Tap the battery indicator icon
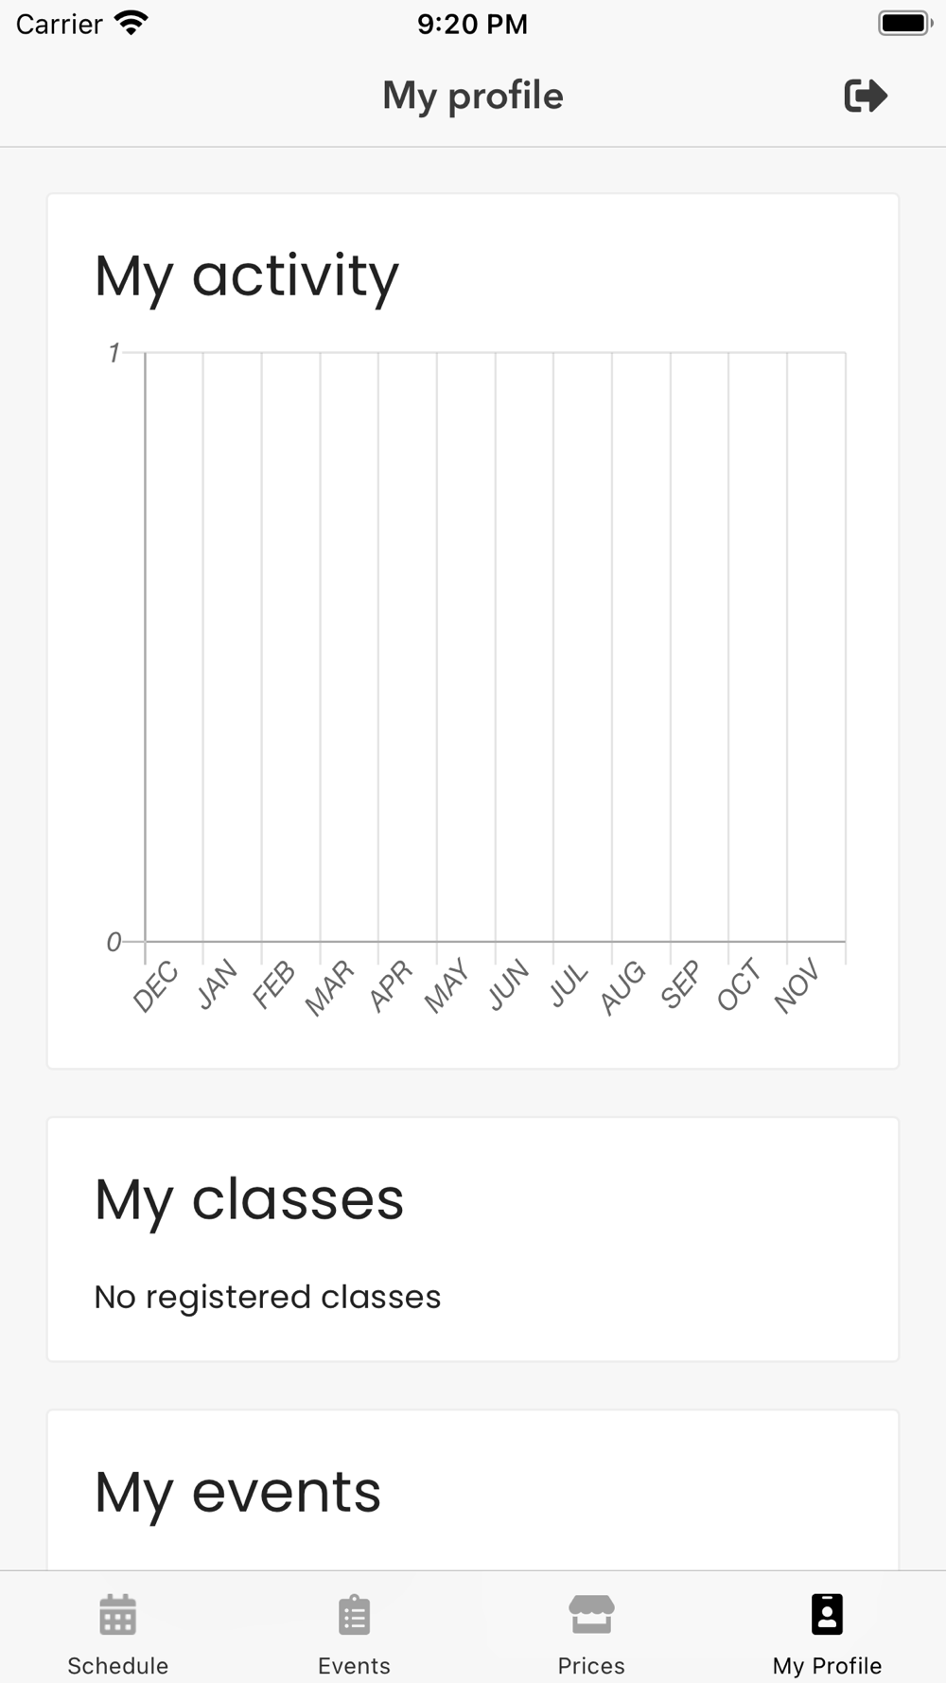Screen dimensions: 946x1683 point(904,24)
